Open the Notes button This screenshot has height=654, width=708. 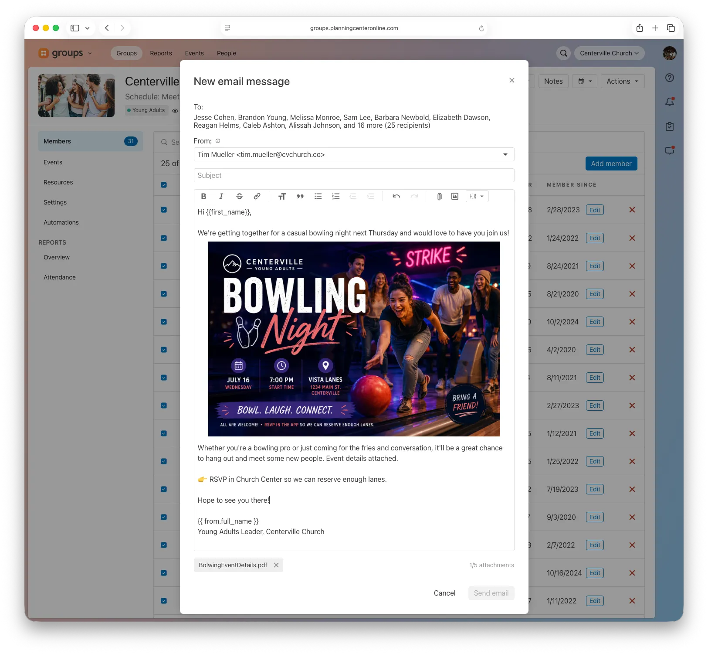553,81
